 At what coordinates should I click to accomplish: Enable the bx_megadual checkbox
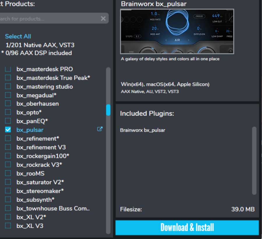pos(8,95)
